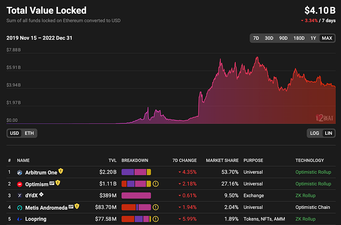The image size is (341, 225).
Task: Click the Arbitrum One logo icon
Action: pyautogui.click(x=20, y=173)
